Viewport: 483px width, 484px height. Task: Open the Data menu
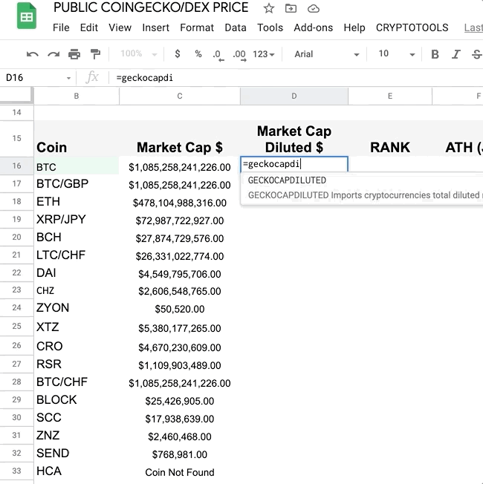click(236, 27)
